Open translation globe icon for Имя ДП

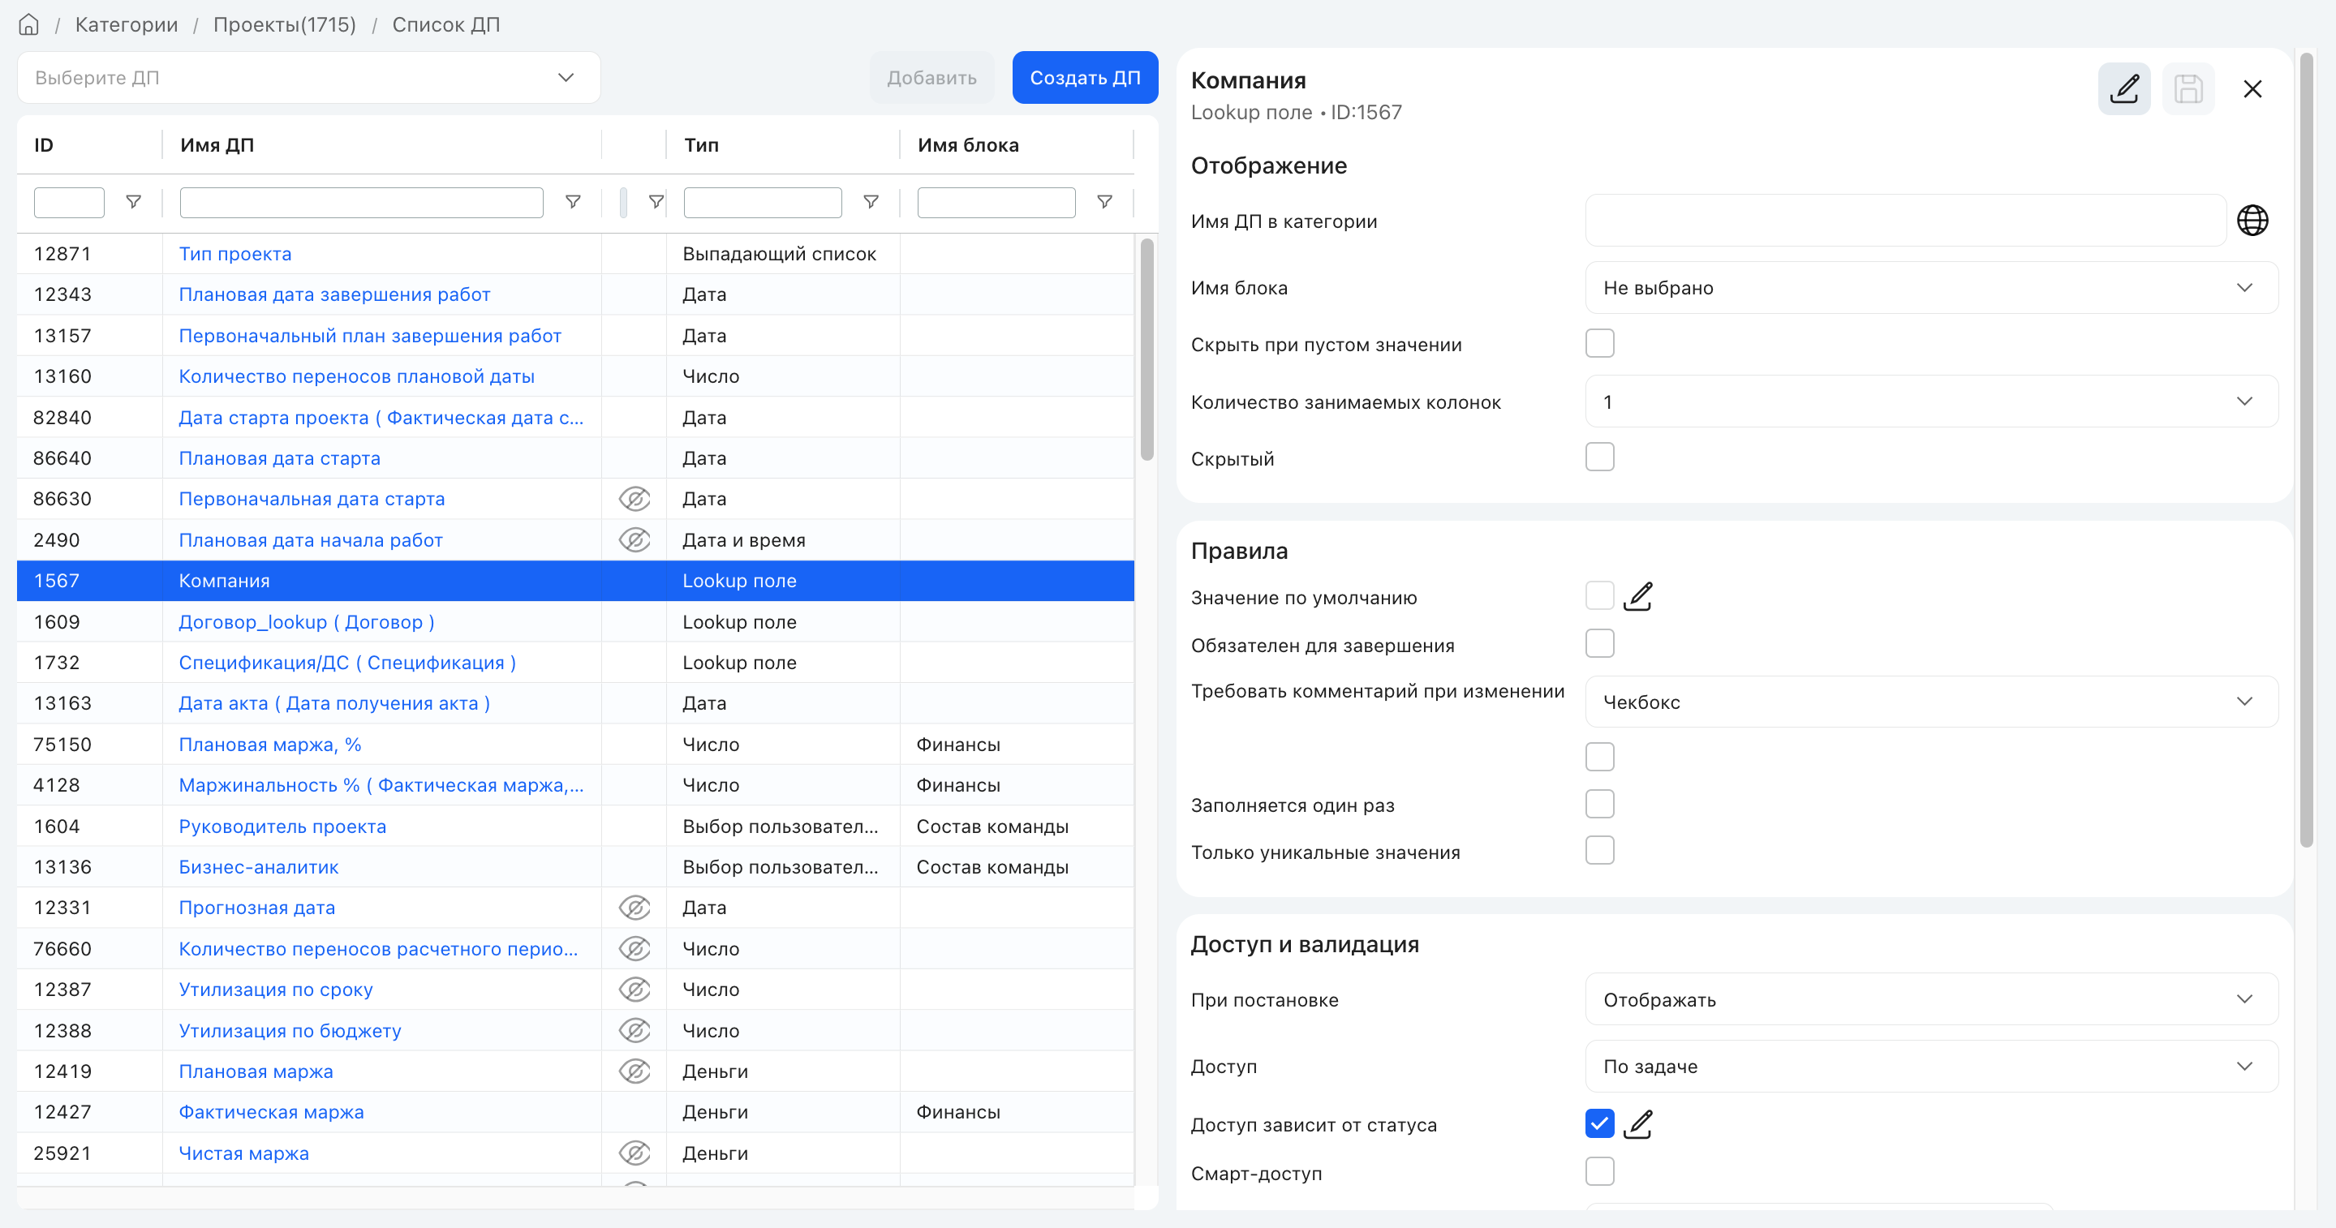pos(2252,221)
